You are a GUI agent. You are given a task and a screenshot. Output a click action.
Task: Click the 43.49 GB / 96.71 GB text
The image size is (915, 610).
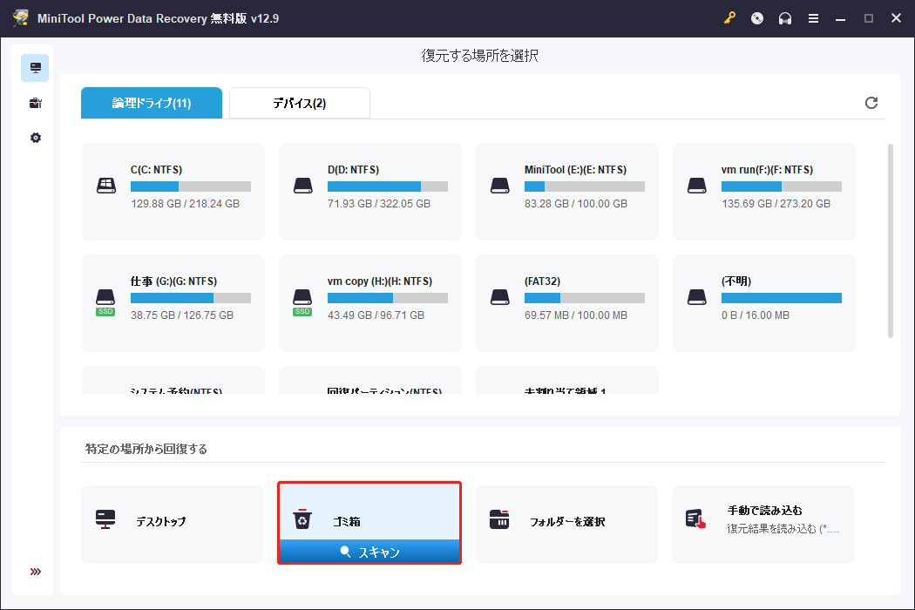pyautogui.click(x=376, y=315)
